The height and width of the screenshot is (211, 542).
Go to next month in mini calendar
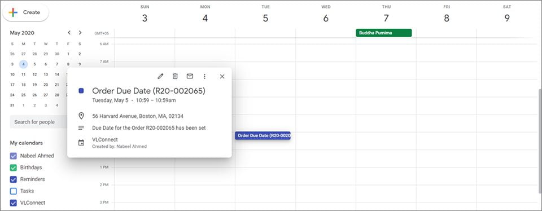80,33
